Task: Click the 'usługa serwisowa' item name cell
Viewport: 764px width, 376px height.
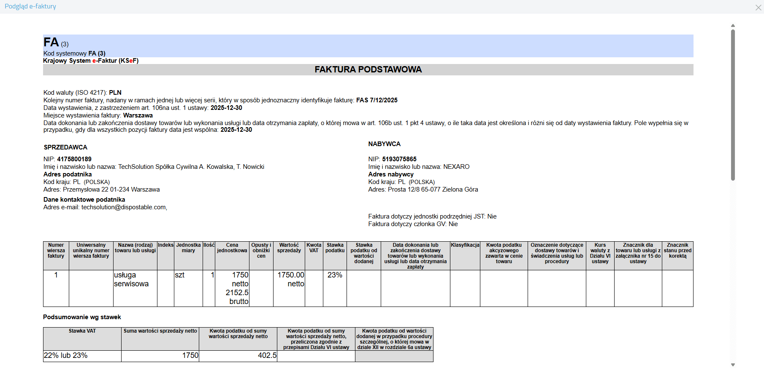Action: pos(131,279)
